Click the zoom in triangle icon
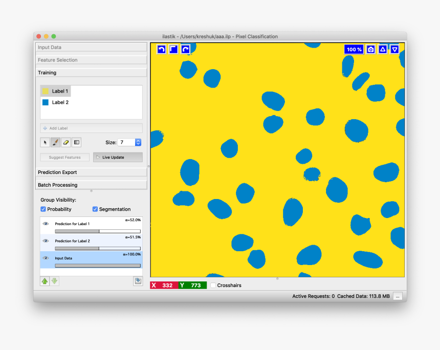This screenshot has height=350, width=440. pyautogui.click(x=383, y=49)
